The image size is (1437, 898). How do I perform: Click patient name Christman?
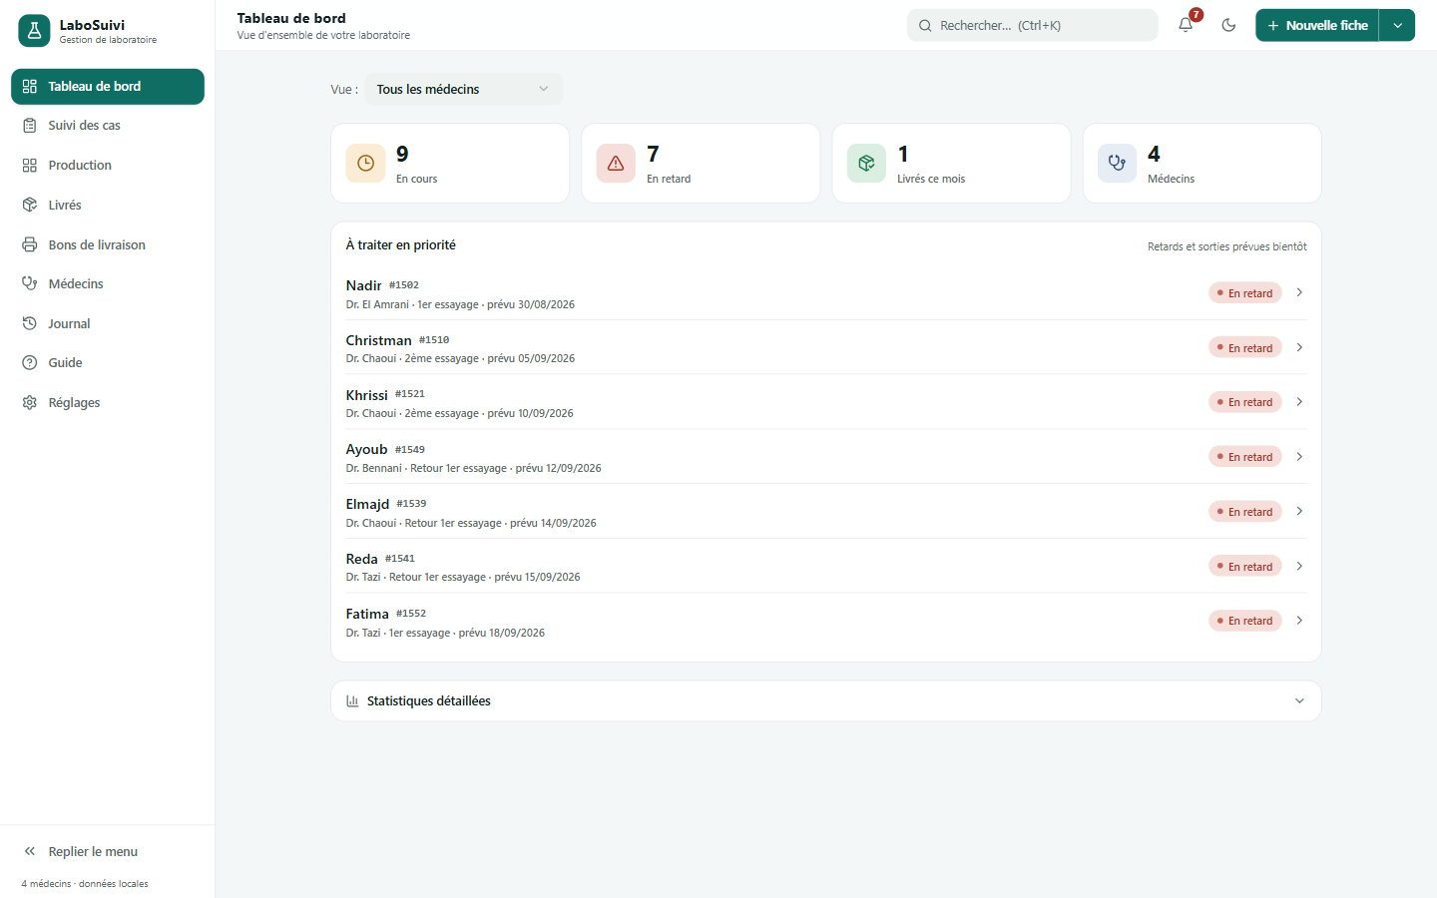[378, 340]
